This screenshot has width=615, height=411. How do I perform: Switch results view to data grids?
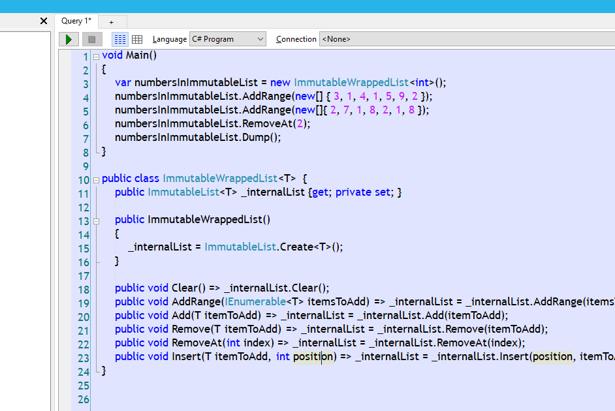(137, 38)
